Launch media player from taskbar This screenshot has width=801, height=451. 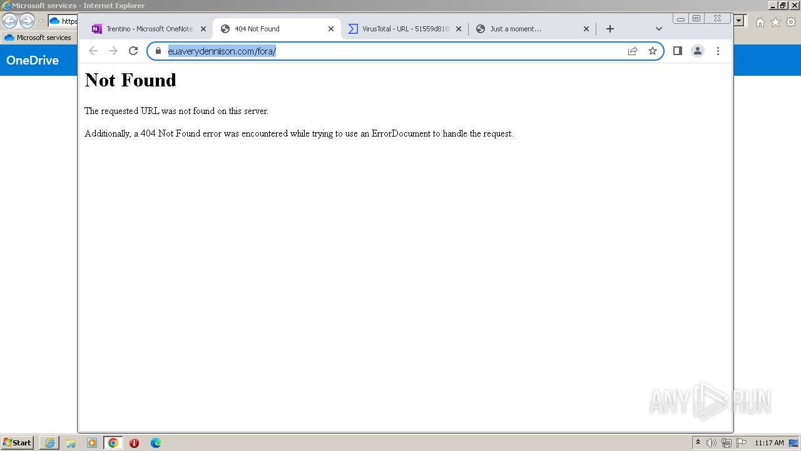coord(92,443)
